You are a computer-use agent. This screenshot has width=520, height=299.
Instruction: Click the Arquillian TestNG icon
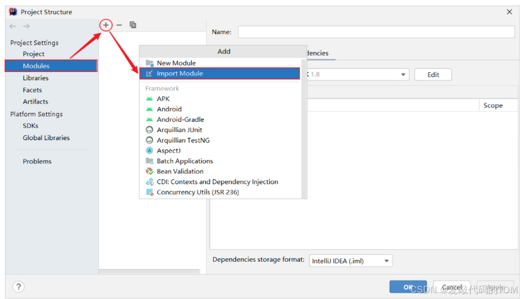coord(149,140)
